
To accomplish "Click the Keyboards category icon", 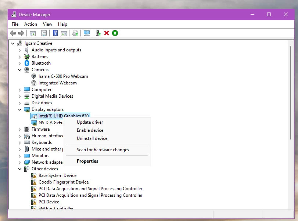I will (27, 142).
